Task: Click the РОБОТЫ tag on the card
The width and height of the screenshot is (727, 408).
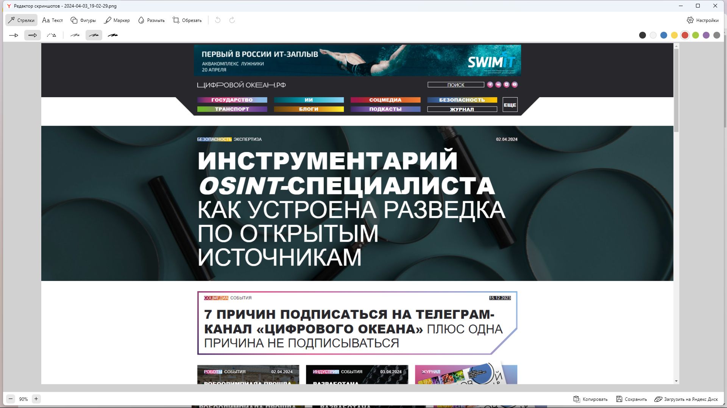Action: click(213, 372)
